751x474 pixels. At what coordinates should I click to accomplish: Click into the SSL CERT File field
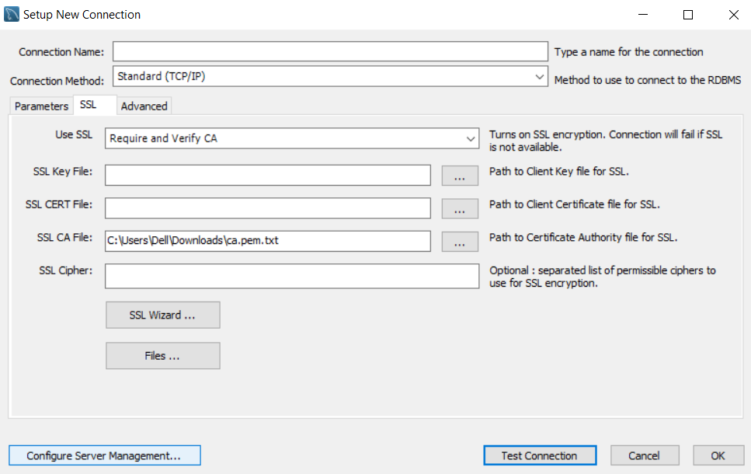(267, 208)
